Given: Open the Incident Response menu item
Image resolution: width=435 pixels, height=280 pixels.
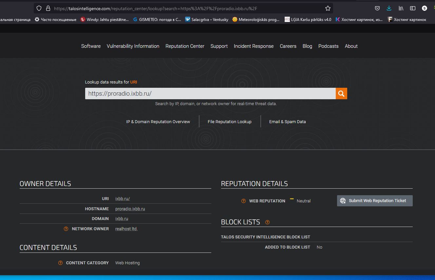Looking at the screenshot, I should (254, 46).
